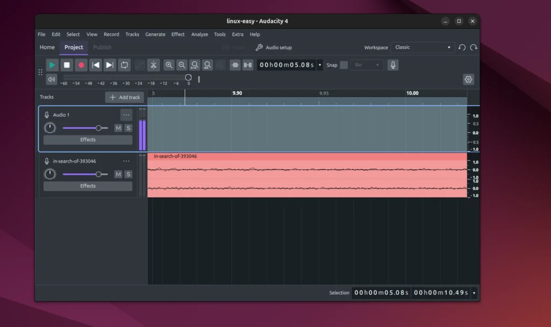551x327 pixels.
Task: Enable the Loop playback icon
Action: coord(124,65)
